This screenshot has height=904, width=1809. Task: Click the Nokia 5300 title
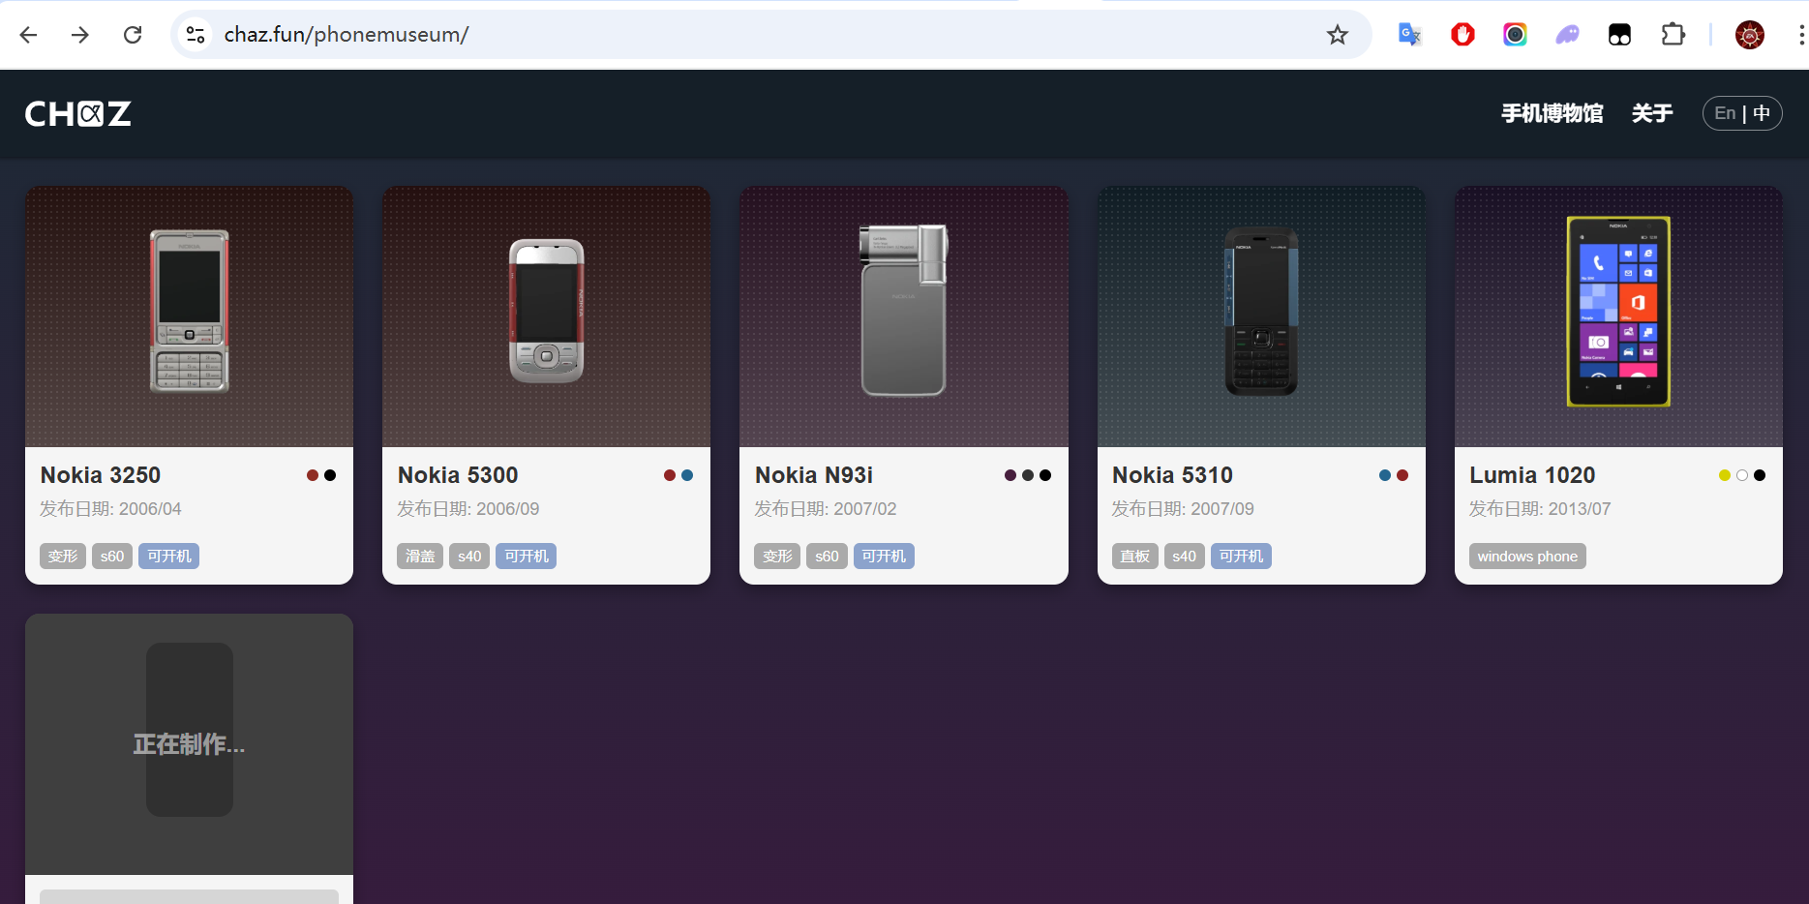coord(458,475)
